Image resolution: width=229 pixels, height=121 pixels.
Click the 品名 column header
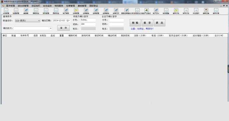(x=53, y=35)
